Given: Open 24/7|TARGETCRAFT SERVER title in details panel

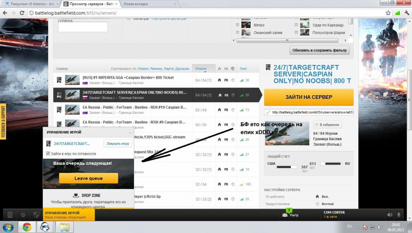Looking at the screenshot, I should pyautogui.click(x=312, y=74).
